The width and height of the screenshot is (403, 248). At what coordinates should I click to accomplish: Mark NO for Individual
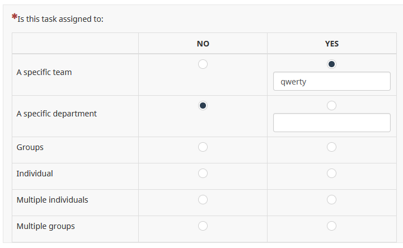pos(203,173)
